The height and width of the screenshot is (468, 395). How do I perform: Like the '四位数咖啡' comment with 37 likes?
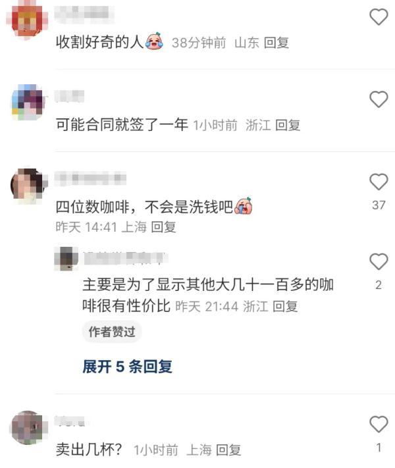(379, 182)
